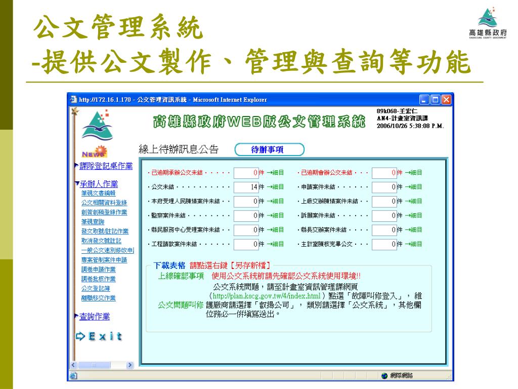Open 細目 for 已逾期承辦公文未結
The height and width of the screenshot is (389, 518).
[275, 173]
